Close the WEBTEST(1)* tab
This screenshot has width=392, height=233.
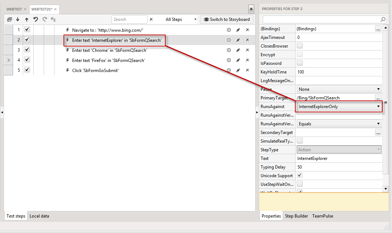[x=56, y=9]
